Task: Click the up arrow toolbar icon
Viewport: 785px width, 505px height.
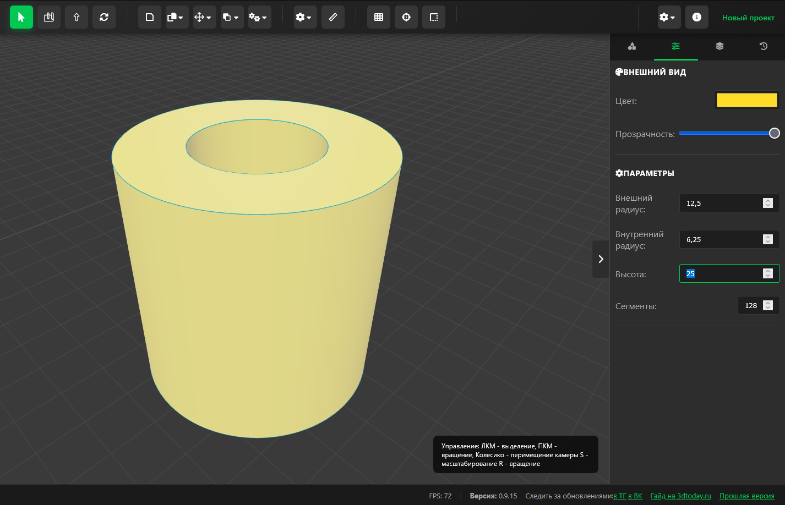Action: pyautogui.click(x=77, y=17)
